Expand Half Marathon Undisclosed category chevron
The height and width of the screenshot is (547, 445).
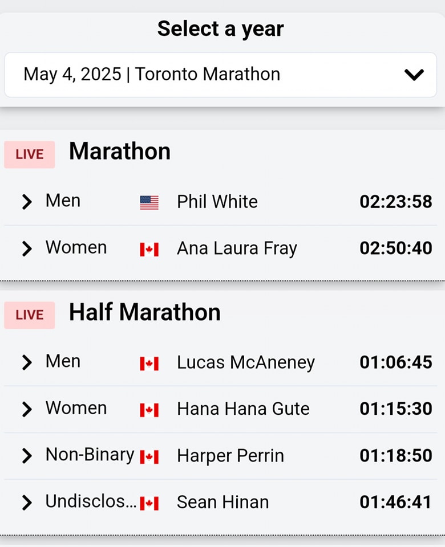[26, 503]
